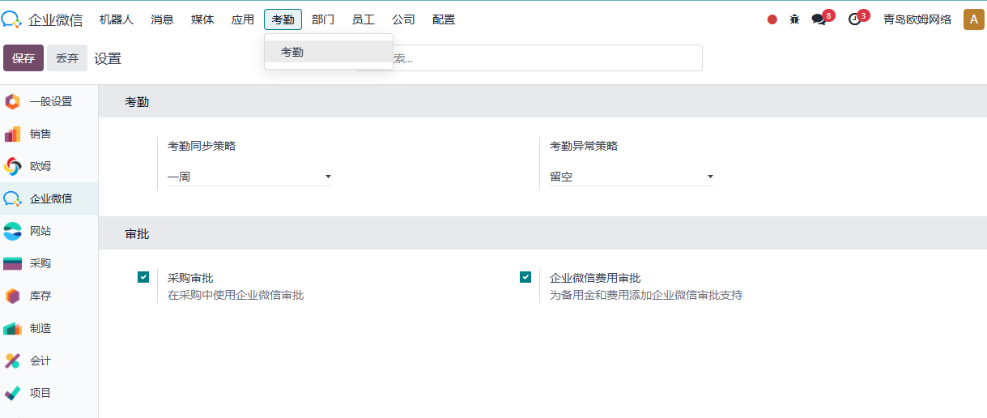Open the 青岛欧姆网络 company switcher
Viewport: 987px width, 418px height.
coord(917,19)
